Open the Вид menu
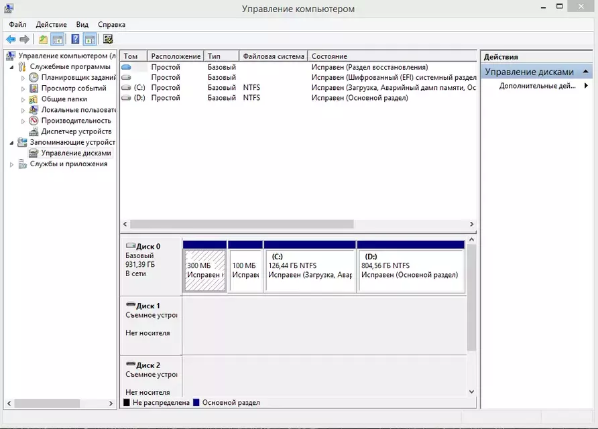The height and width of the screenshot is (429, 598). pos(82,24)
